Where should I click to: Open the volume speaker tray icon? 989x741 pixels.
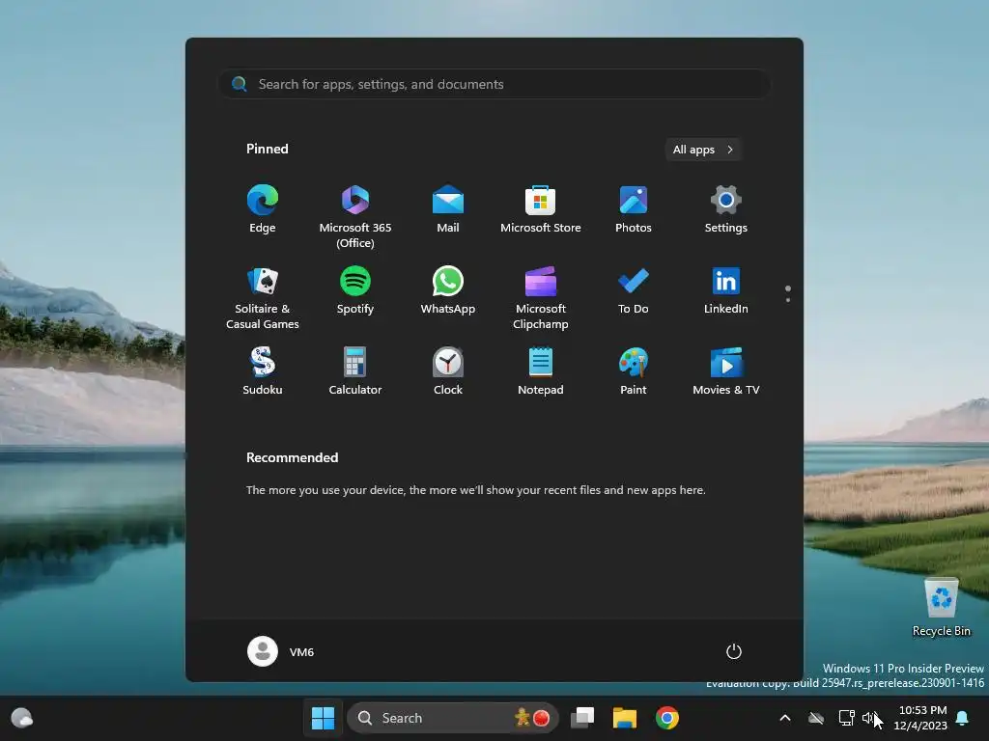pyautogui.click(x=870, y=718)
